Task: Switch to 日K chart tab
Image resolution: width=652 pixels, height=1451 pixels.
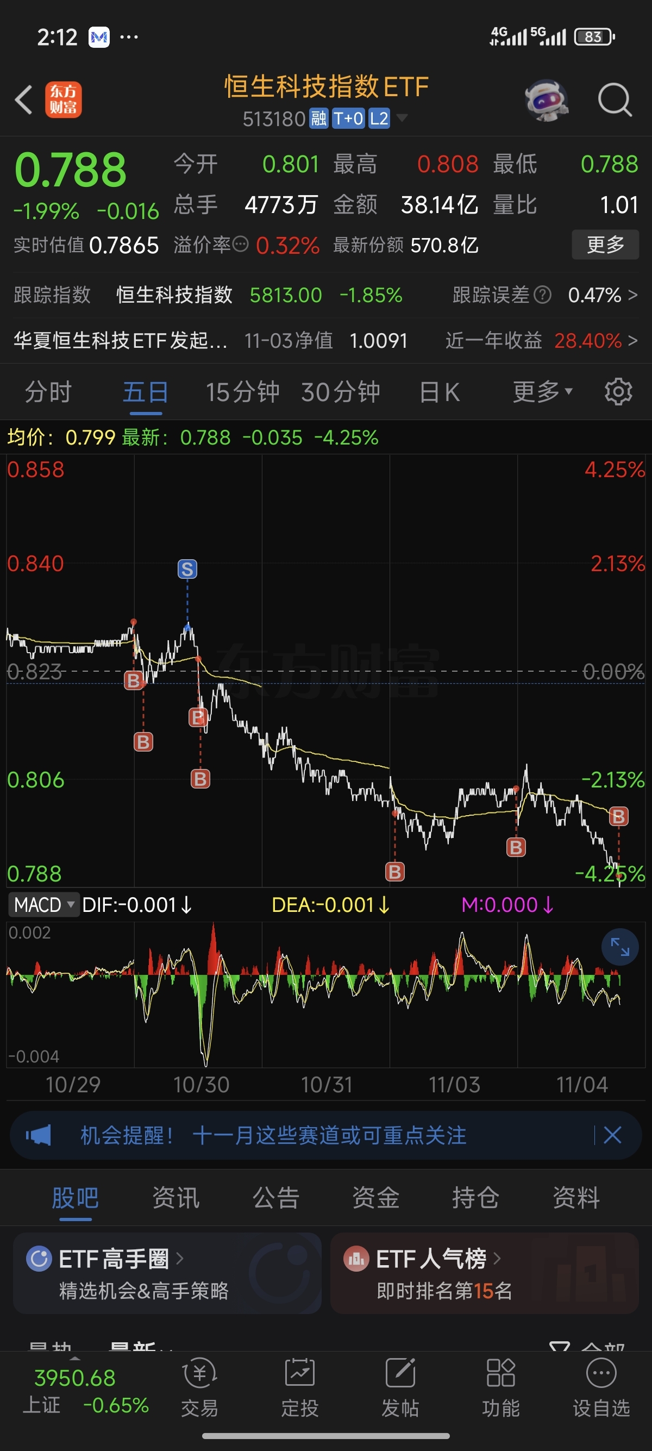Action: click(440, 391)
